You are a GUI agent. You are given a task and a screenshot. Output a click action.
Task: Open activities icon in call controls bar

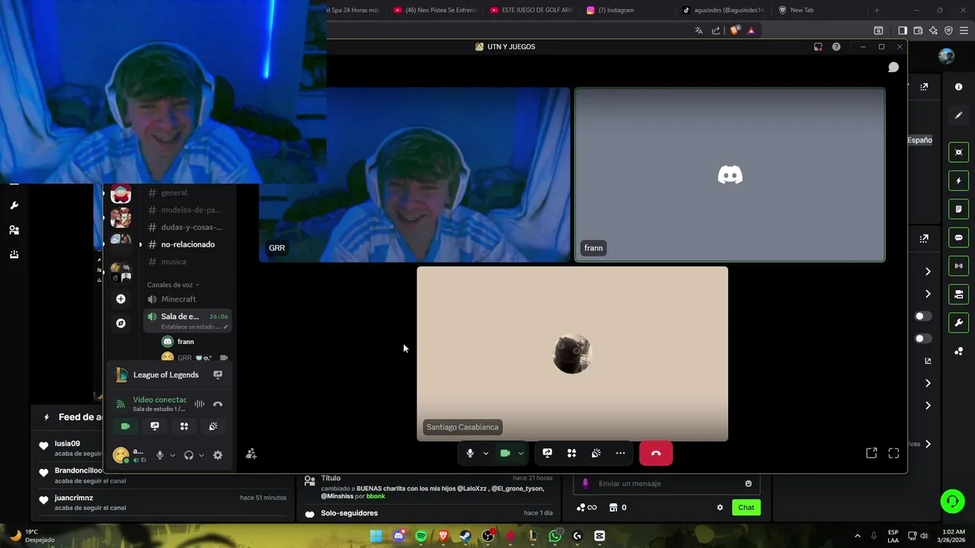(571, 453)
